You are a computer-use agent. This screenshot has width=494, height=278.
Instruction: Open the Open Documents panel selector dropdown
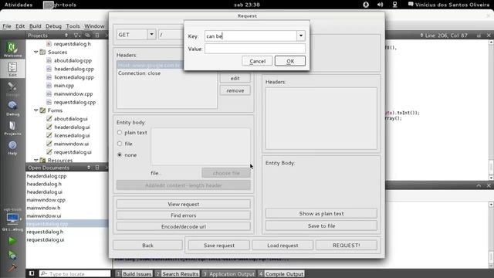point(89,168)
